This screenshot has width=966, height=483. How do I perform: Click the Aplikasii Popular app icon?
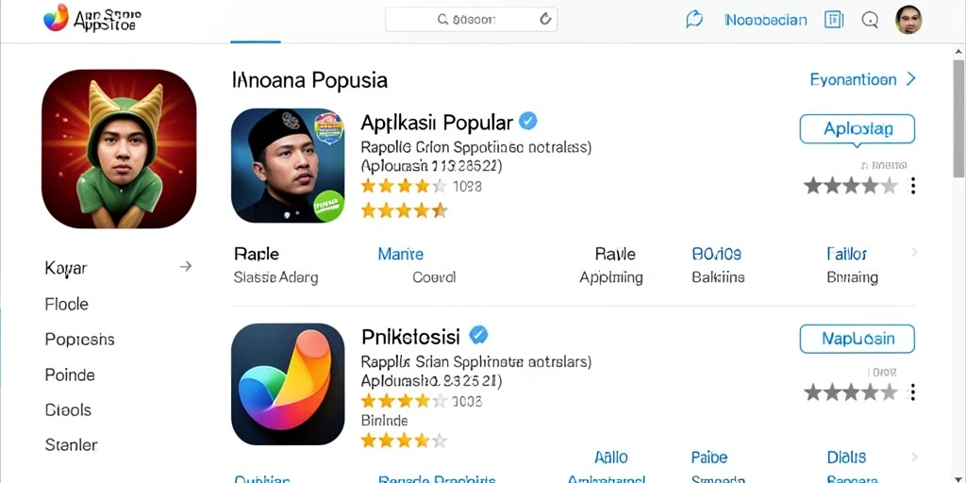[x=288, y=166]
